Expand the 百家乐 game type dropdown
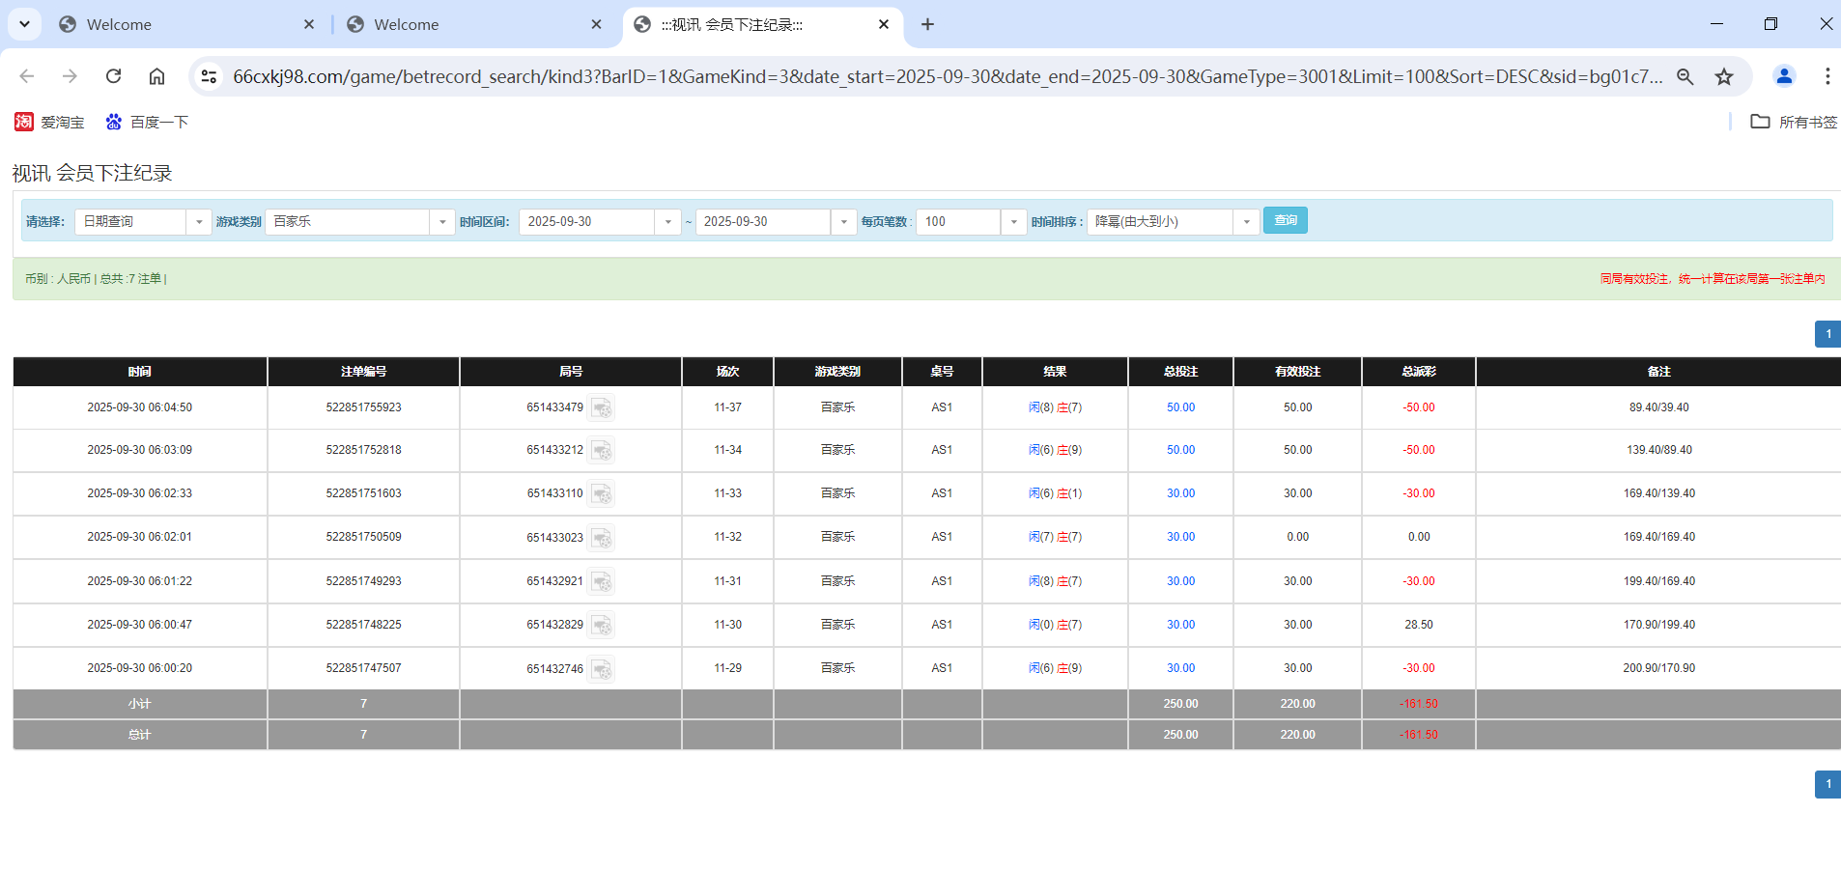Screen dimensions: 1841x869 click(x=442, y=221)
